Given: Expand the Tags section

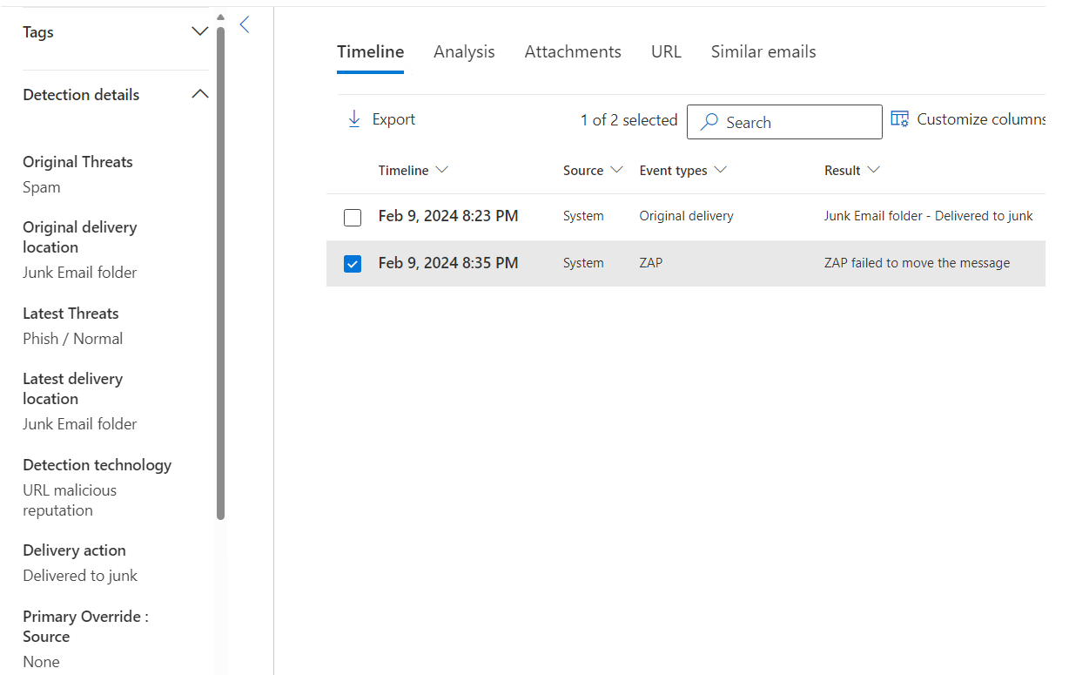Looking at the screenshot, I should [199, 30].
